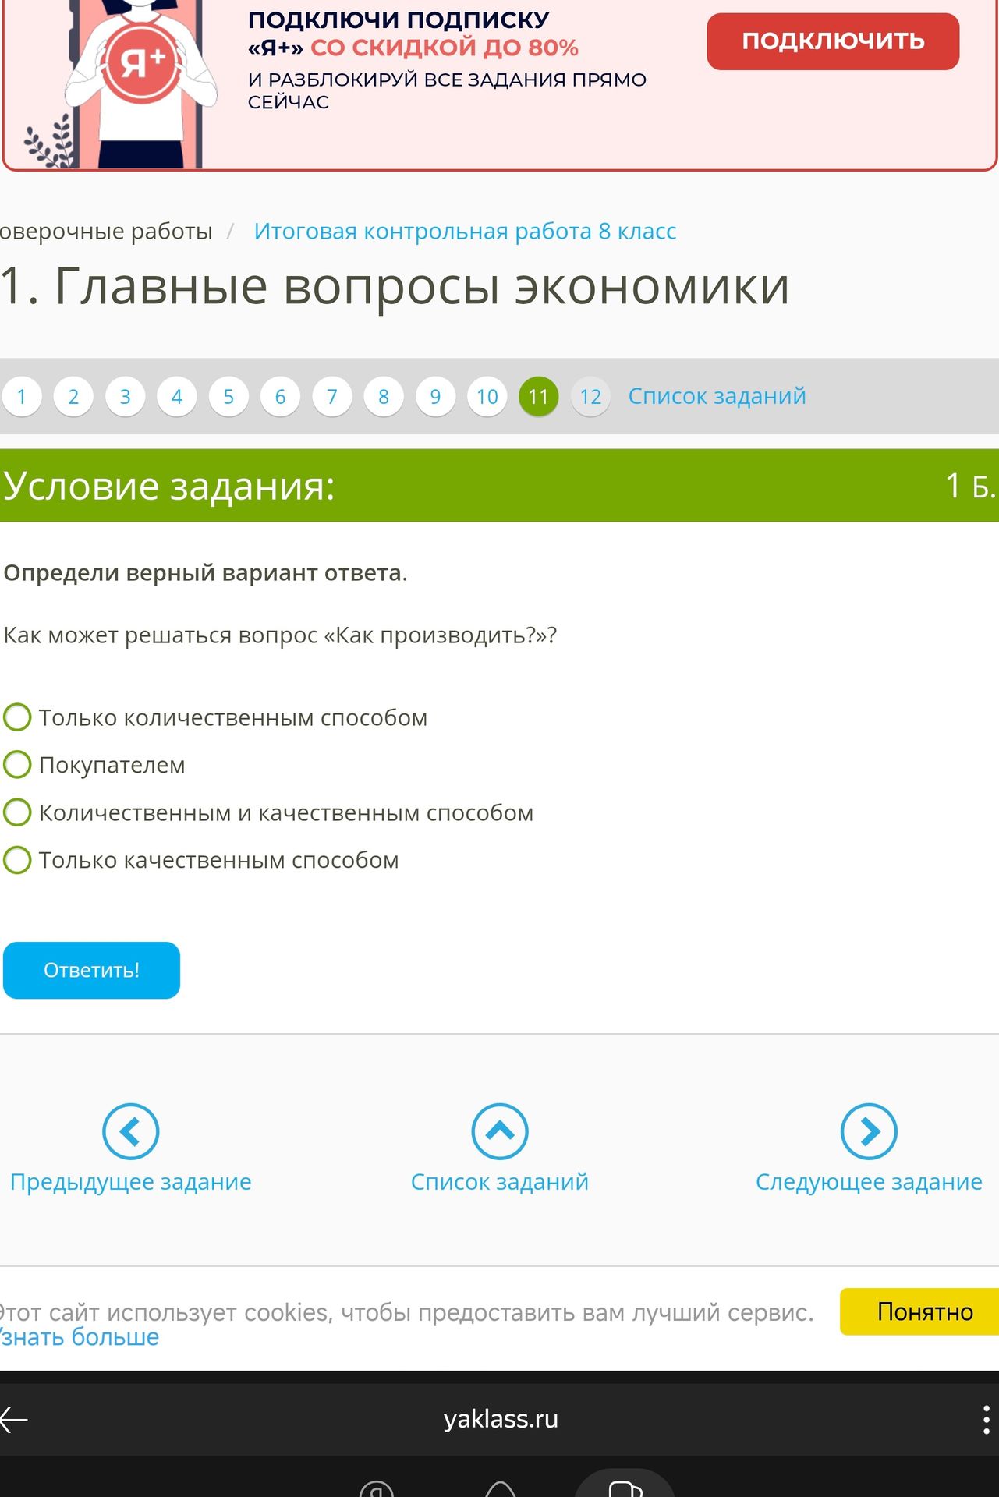Tap the browser tabs icon at bottom

(625, 1488)
